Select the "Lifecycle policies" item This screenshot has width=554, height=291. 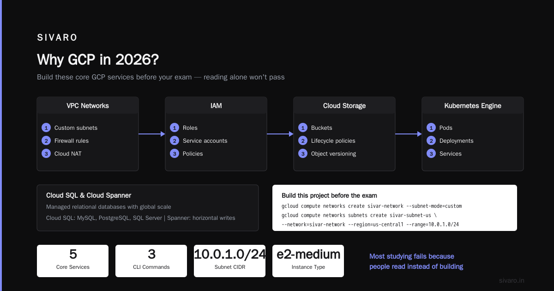pyautogui.click(x=333, y=141)
